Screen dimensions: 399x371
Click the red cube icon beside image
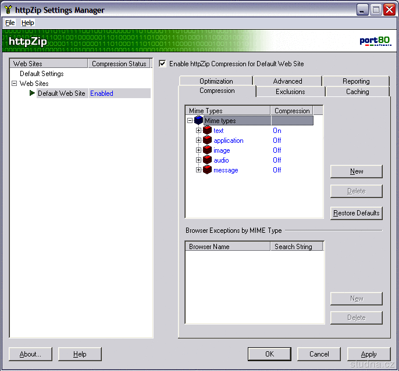pos(207,150)
